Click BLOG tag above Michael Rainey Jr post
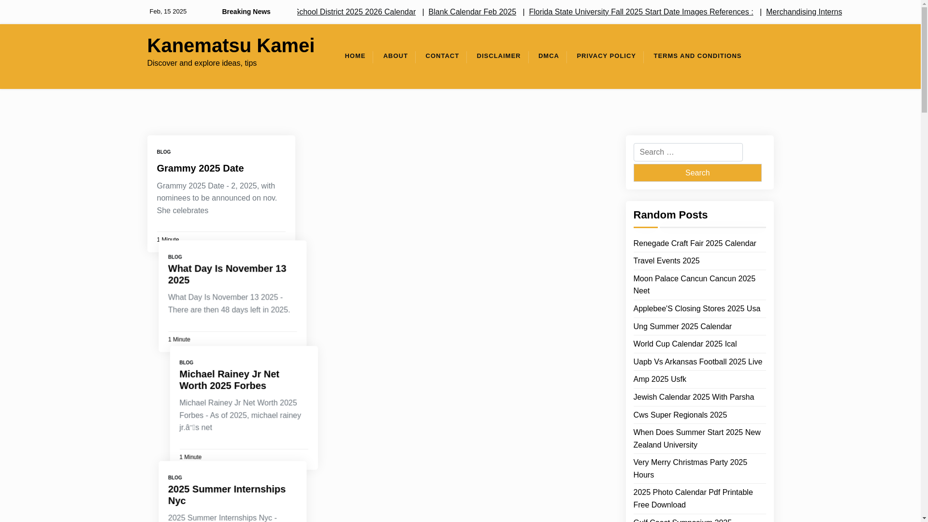The image size is (928, 522). pos(186,362)
